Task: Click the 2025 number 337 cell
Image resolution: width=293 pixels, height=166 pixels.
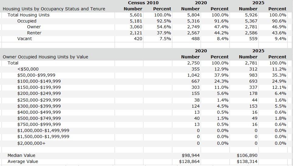Action: click(x=253, y=87)
